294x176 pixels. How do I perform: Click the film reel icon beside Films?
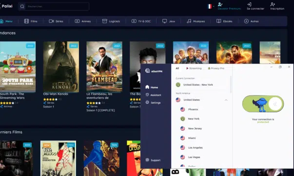[26, 21]
